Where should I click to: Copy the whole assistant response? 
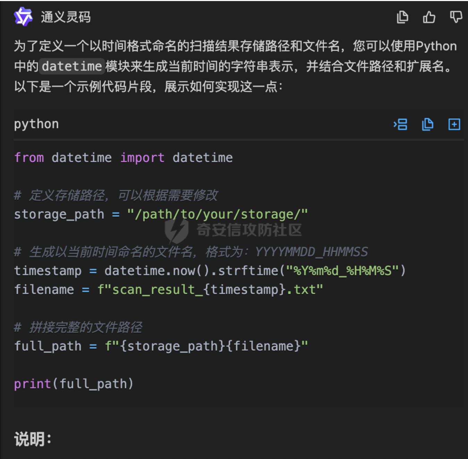pos(402,17)
